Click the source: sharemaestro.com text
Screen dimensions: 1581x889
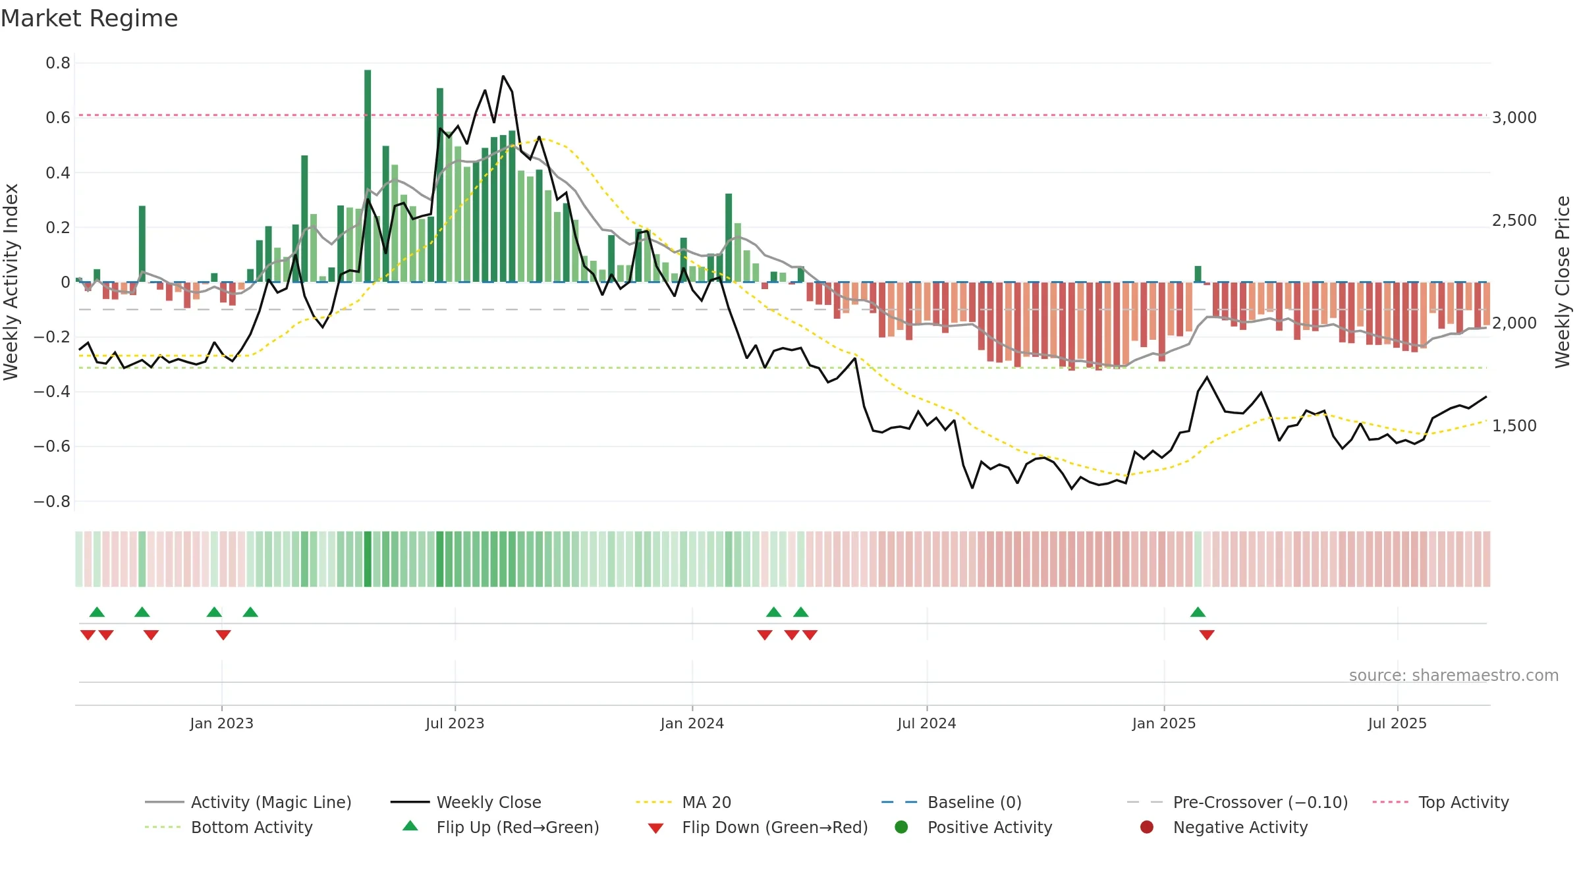click(x=1454, y=675)
